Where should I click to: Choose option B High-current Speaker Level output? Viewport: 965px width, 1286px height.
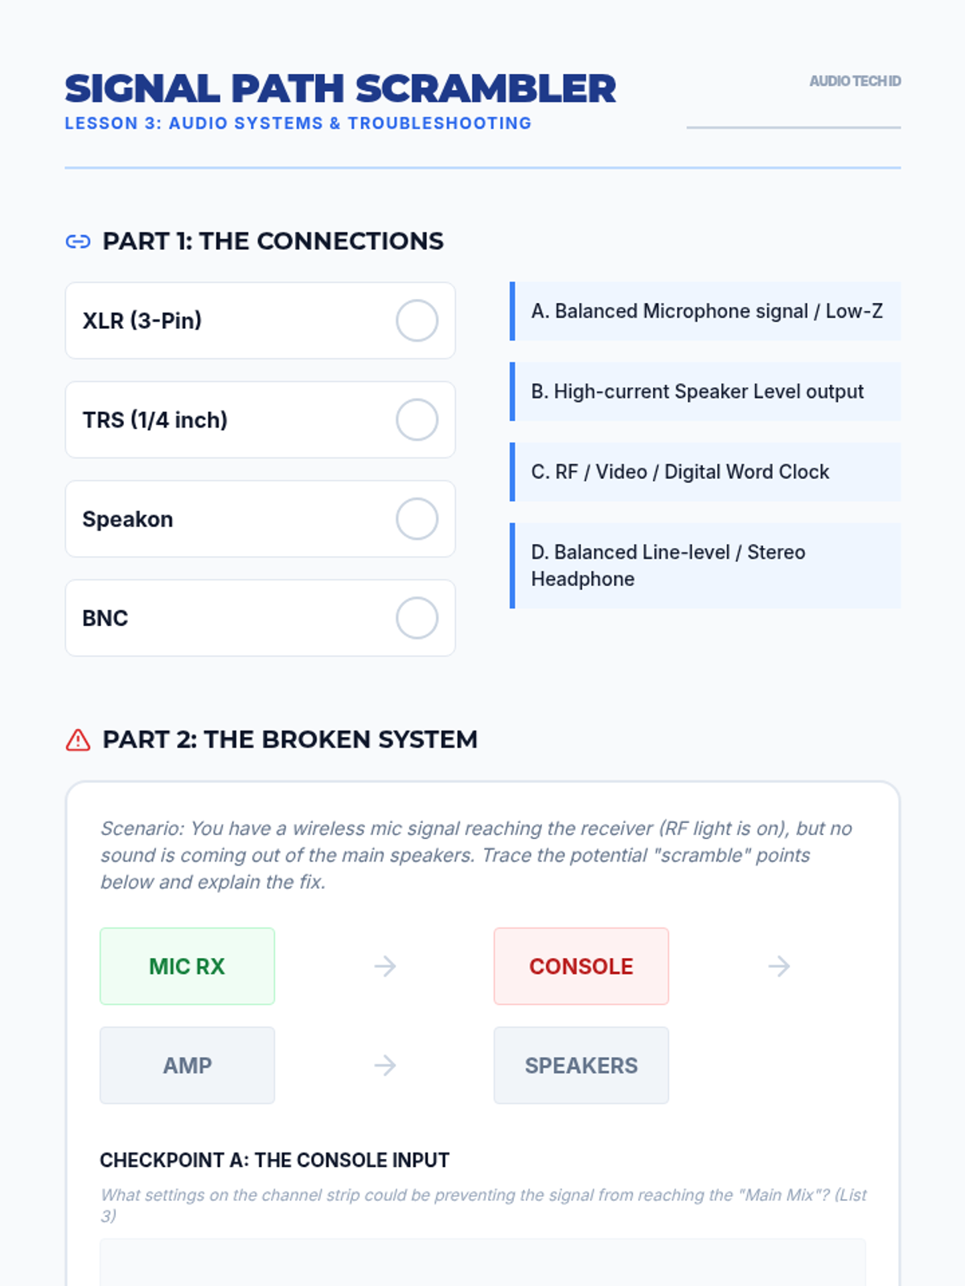tap(706, 391)
